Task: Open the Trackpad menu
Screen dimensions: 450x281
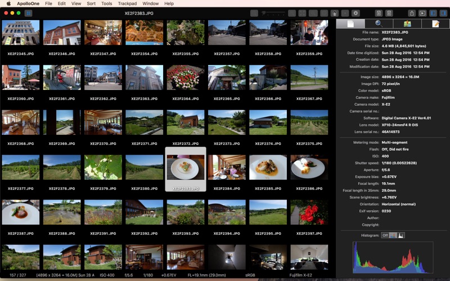Action: (127, 3)
